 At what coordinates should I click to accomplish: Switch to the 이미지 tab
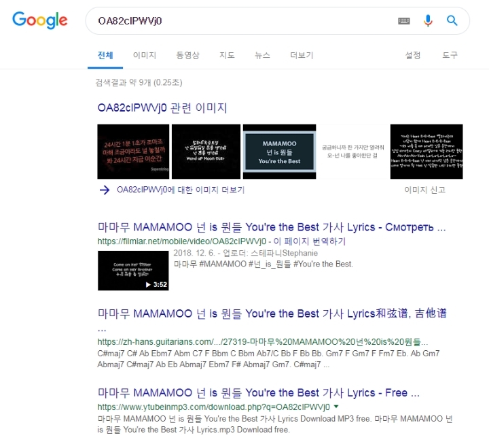(145, 55)
